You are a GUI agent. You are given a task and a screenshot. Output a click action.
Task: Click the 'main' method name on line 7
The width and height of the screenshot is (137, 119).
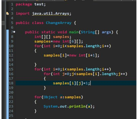tap(74, 32)
